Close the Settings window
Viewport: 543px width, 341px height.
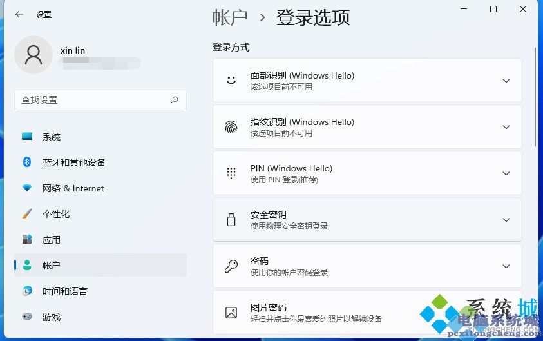click(x=523, y=9)
